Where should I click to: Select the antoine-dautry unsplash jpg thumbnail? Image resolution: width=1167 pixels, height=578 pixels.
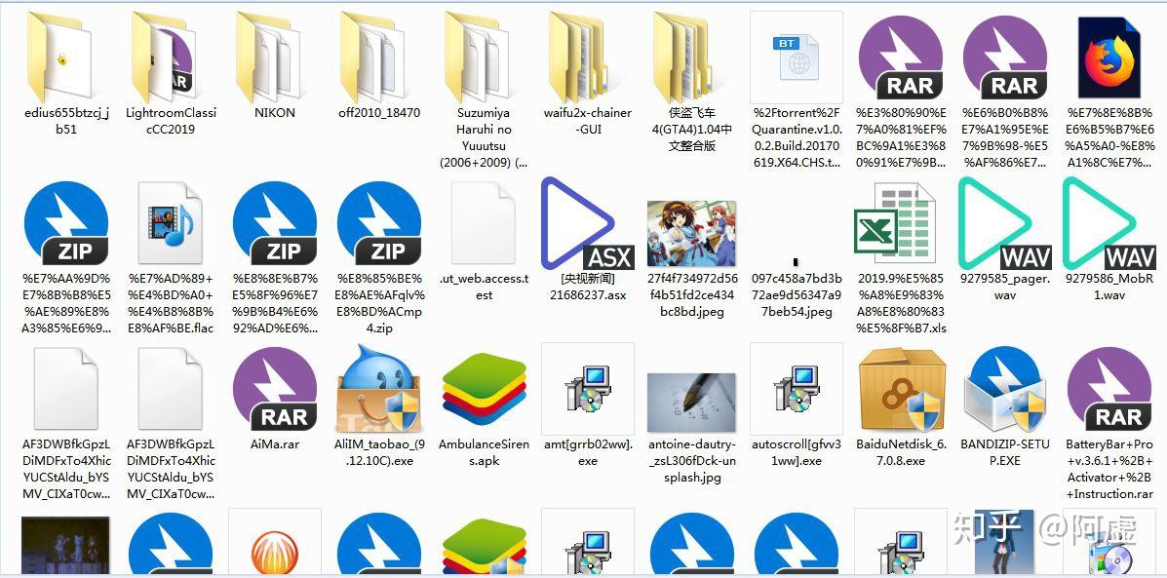pos(692,403)
